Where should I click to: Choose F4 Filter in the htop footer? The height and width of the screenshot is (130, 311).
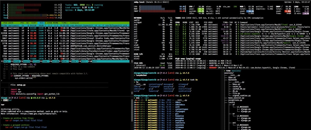pyautogui.click(x=35, y=62)
